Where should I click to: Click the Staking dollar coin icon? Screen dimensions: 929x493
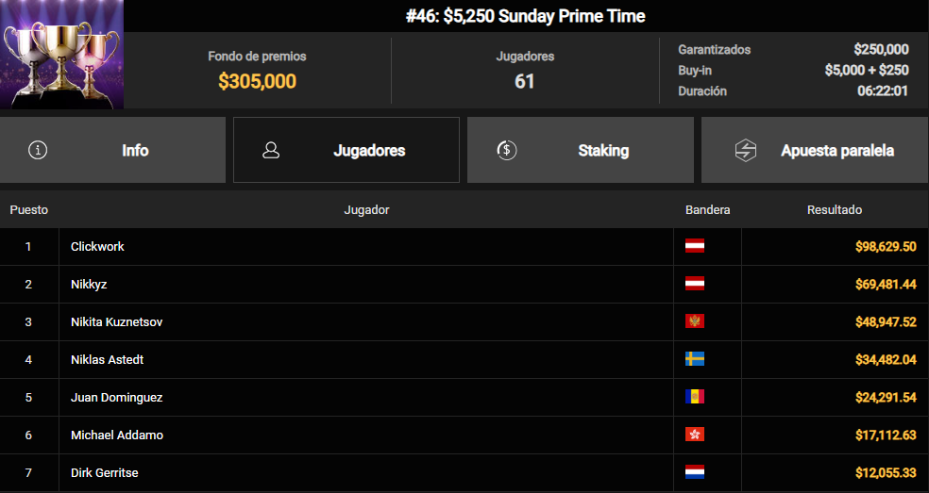pos(507,150)
